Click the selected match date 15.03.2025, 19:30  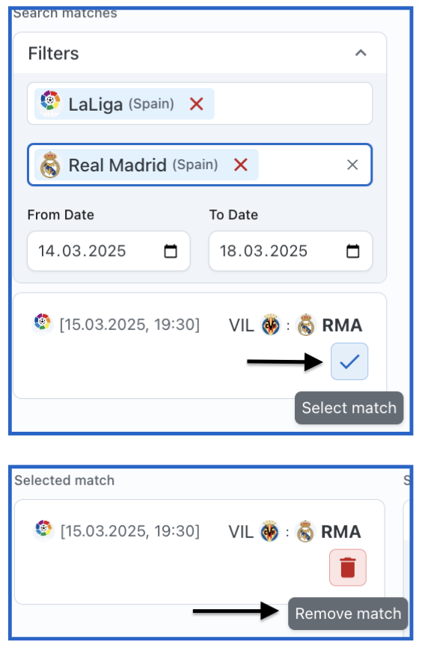click(x=130, y=531)
